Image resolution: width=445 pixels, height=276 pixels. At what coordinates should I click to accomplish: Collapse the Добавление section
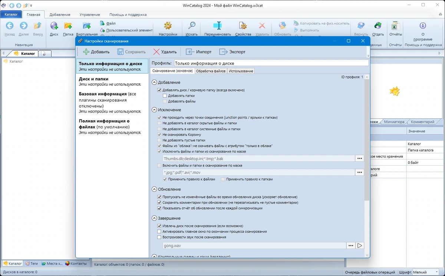(x=154, y=82)
